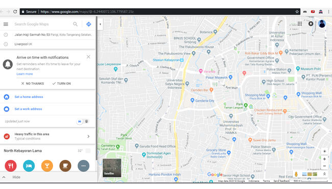Collapse side panel with arrow tab
Viewport: 332px width, 189px height.
click(x=100, y=24)
